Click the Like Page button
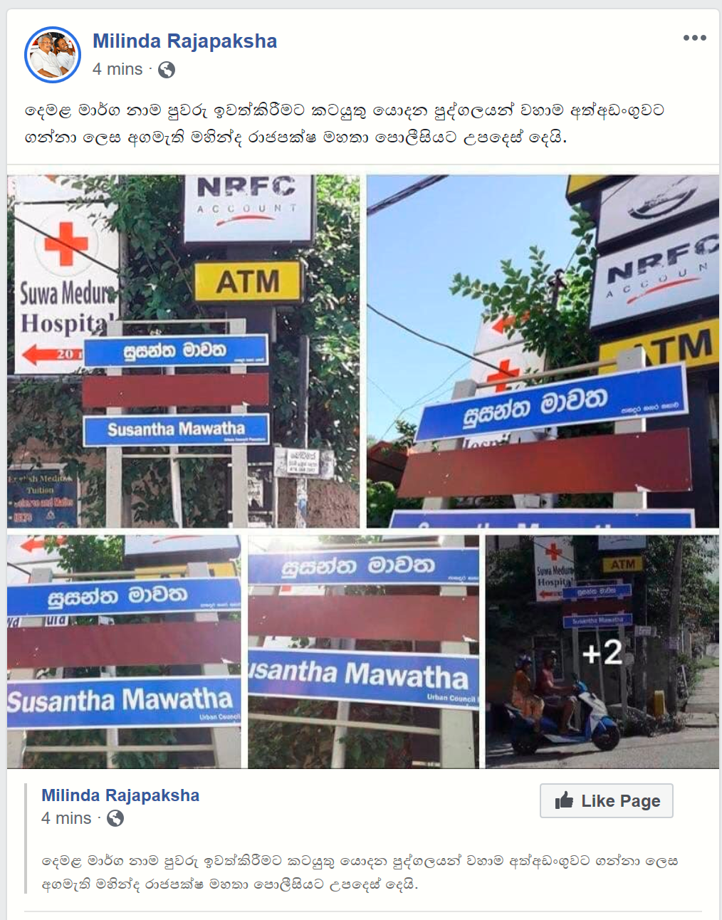The height and width of the screenshot is (920, 722). pyautogui.click(x=606, y=801)
